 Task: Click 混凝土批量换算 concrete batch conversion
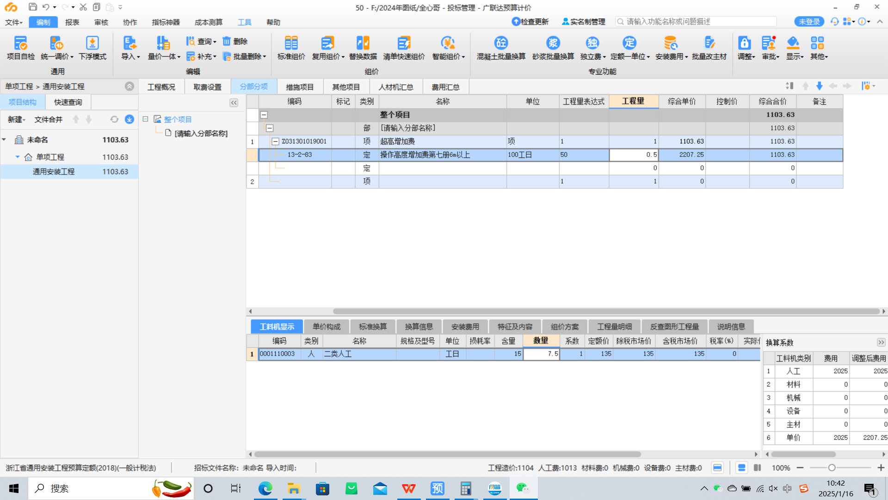pos(501,48)
